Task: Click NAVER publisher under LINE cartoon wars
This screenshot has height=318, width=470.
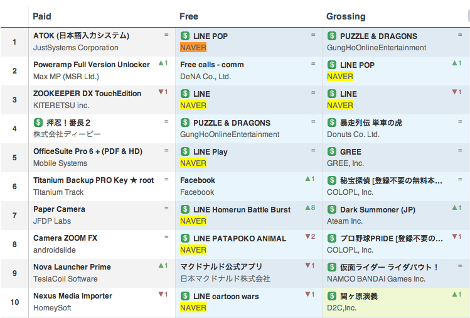Action: [x=193, y=308]
